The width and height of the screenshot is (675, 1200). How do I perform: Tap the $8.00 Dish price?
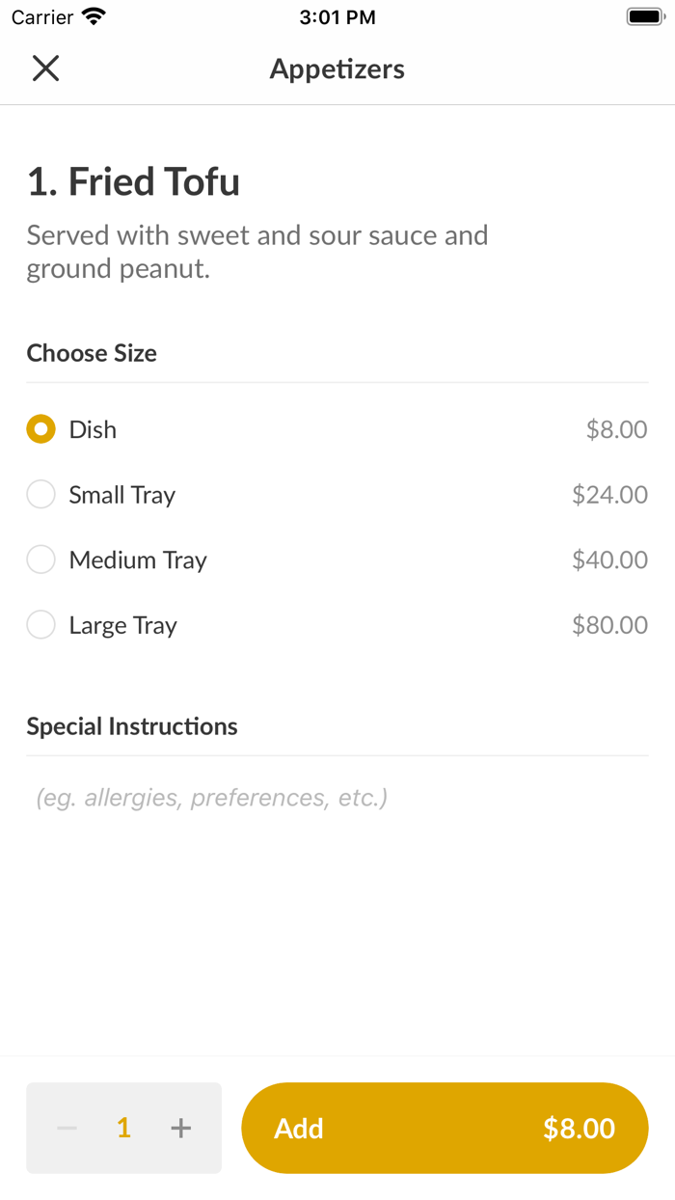point(616,429)
